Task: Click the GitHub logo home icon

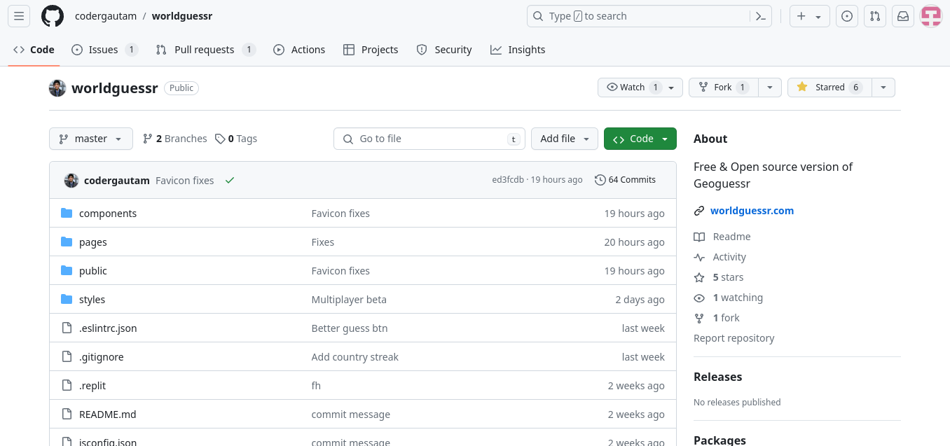Action: pyautogui.click(x=53, y=16)
